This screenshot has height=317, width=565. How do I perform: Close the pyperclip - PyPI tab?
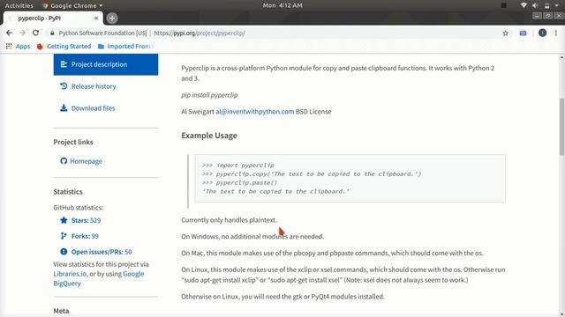coord(96,18)
